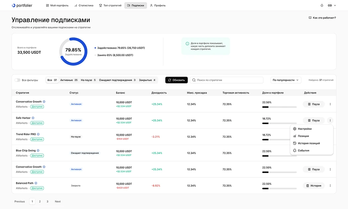Open the Trend Rider PRO strategy name
The height and width of the screenshot is (209, 348).
[26, 134]
